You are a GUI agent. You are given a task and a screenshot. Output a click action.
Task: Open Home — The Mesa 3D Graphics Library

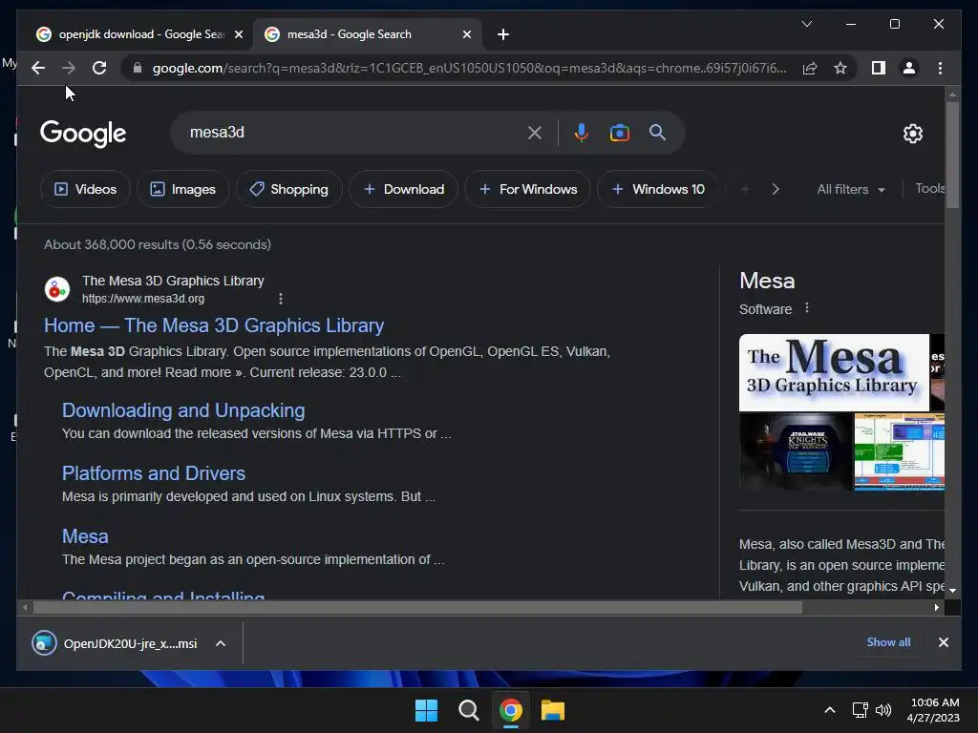tap(214, 325)
